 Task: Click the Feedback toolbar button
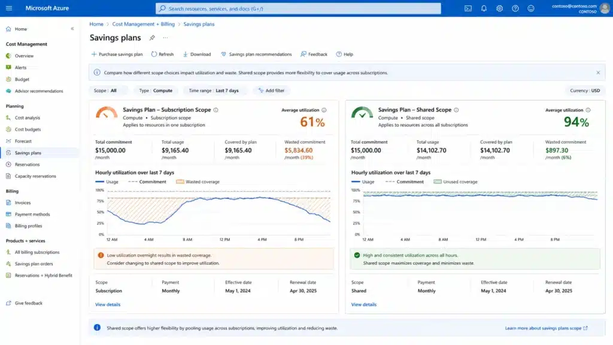pos(314,55)
